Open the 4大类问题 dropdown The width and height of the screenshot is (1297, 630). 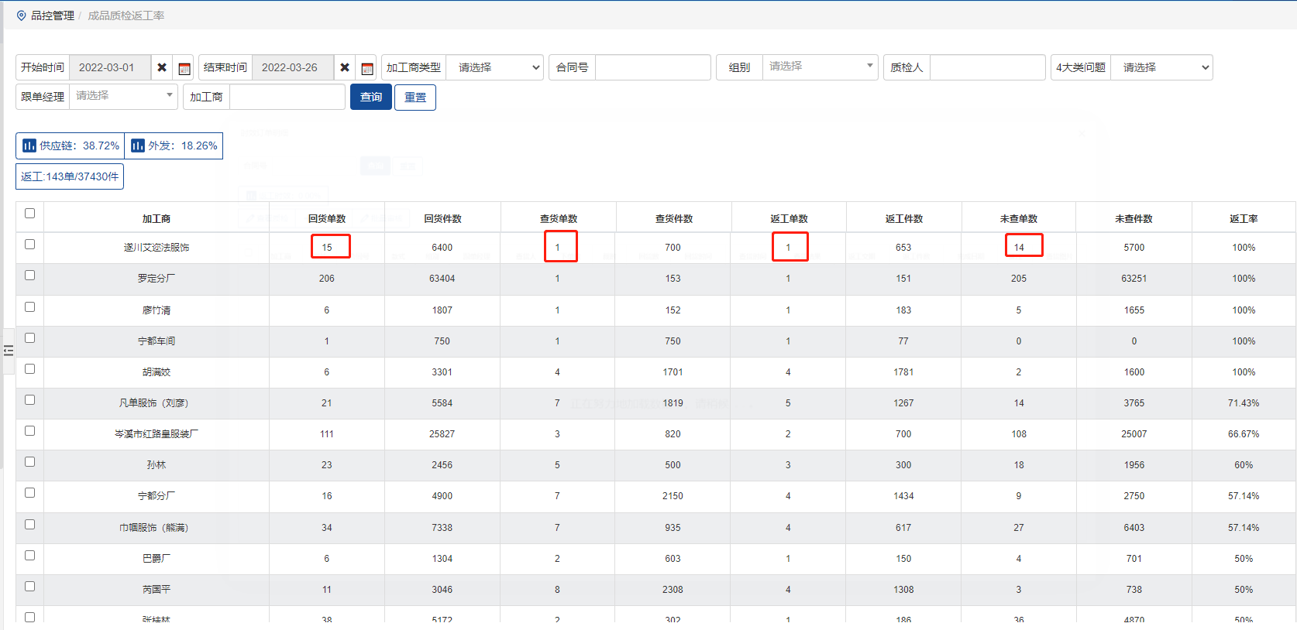point(1161,67)
